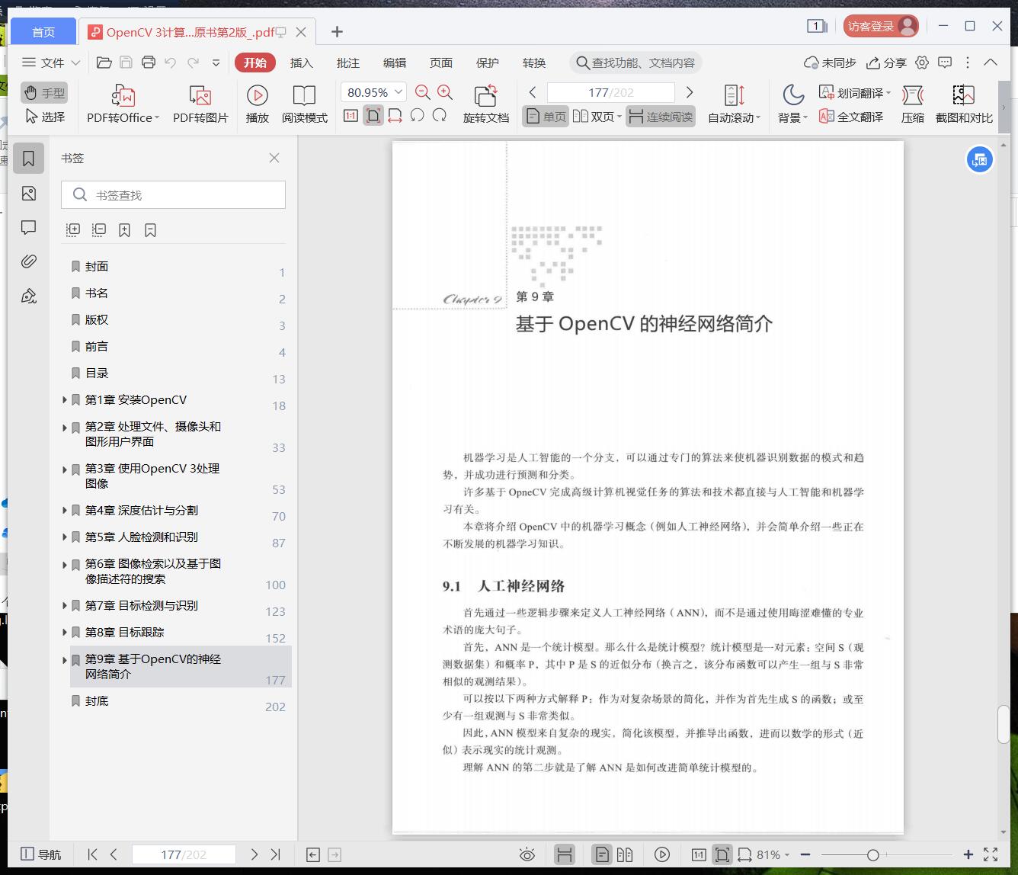Click collapse all bookmarks icon
The height and width of the screenshot is (875, 1018).
99,229
